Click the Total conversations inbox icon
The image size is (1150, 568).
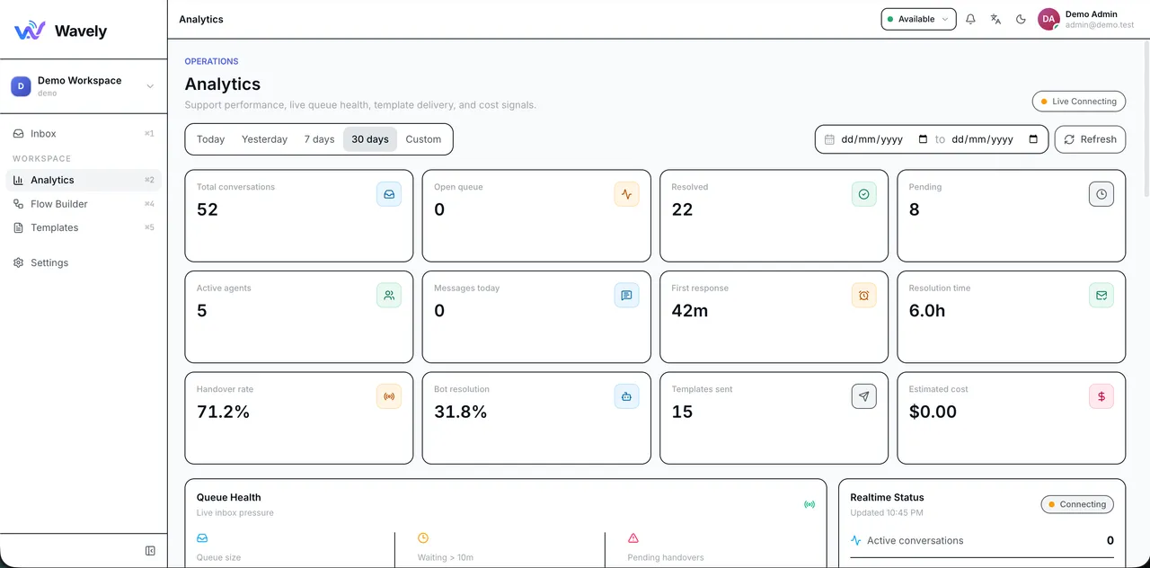coord(389,194)
